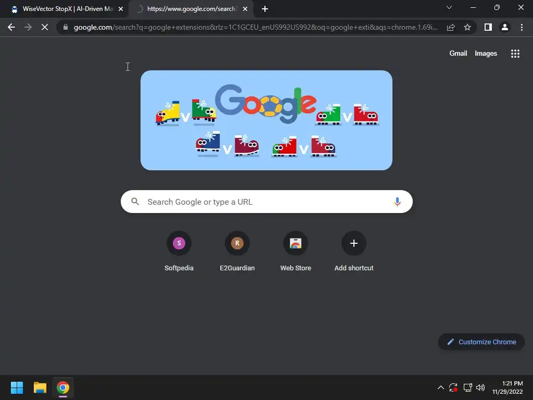Bookmark this tab with the star icon

pyautogui.click(x=467, y=27)
